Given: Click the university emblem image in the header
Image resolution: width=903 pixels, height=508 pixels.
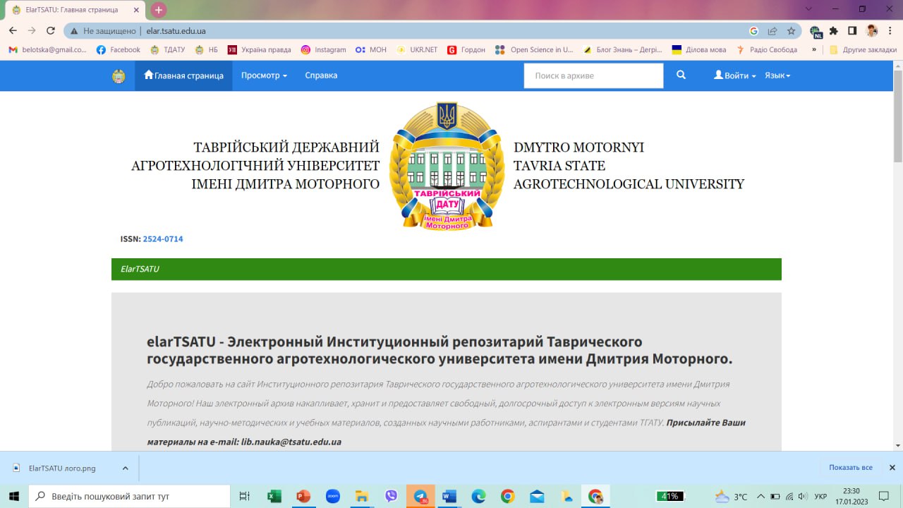Looking at the screenshot, I should (x=447, y=165).
